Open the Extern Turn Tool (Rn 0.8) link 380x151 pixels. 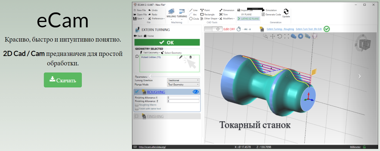[309, 29]
